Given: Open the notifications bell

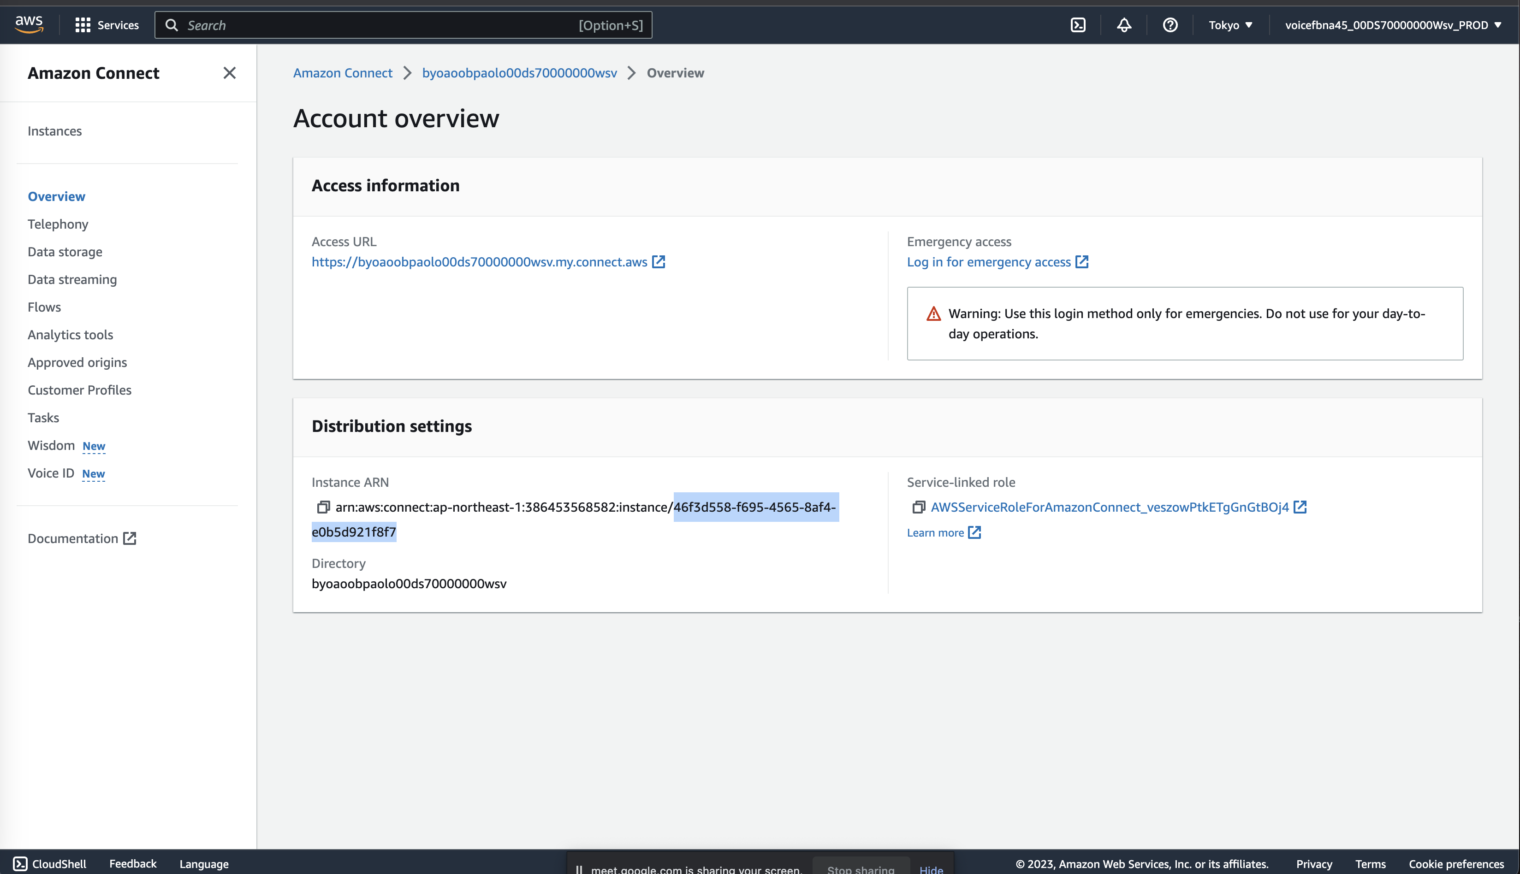Looking at the screenshot, I should tap(1124, 25).
